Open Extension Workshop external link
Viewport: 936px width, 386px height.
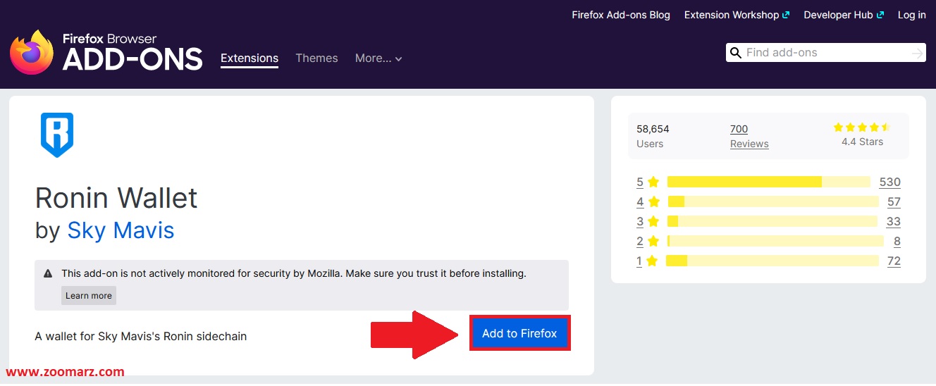737,15
